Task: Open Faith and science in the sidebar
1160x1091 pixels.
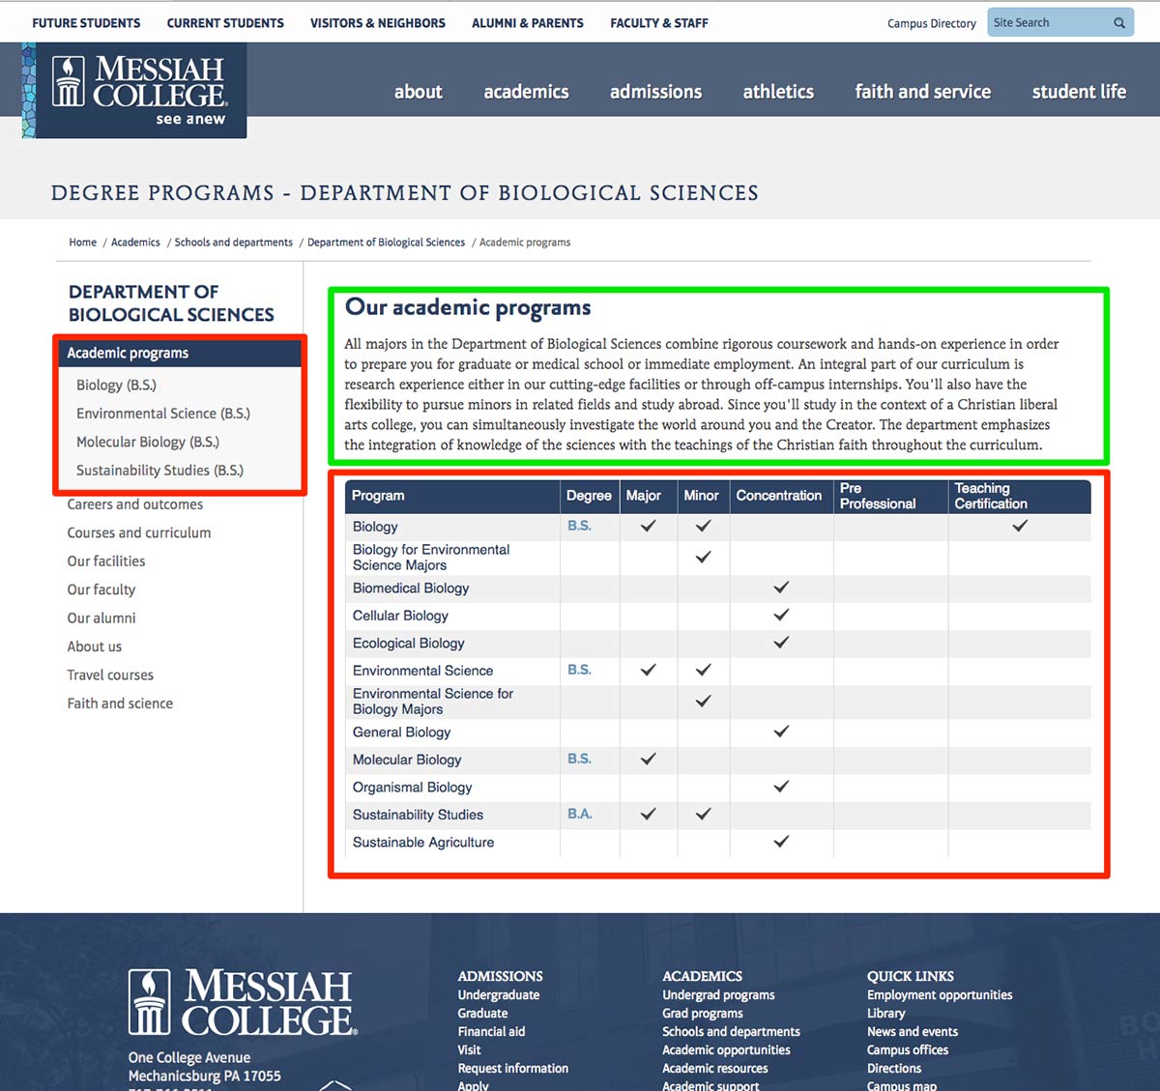Action: coord(120,703)
